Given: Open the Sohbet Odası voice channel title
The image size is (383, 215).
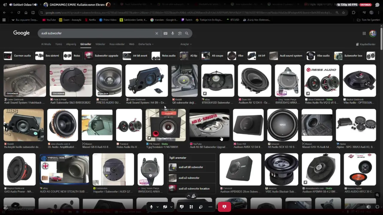Looking at the screenshot, I should [x=23, y=4].
